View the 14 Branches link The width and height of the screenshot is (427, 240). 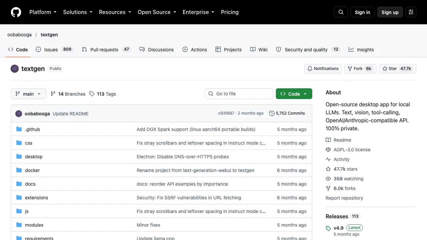[68, 94]
